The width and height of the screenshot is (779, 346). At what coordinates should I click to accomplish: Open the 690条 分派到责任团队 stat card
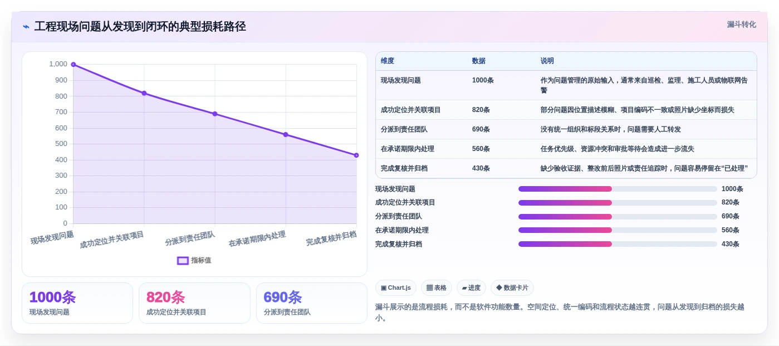[x=312, y=303]
